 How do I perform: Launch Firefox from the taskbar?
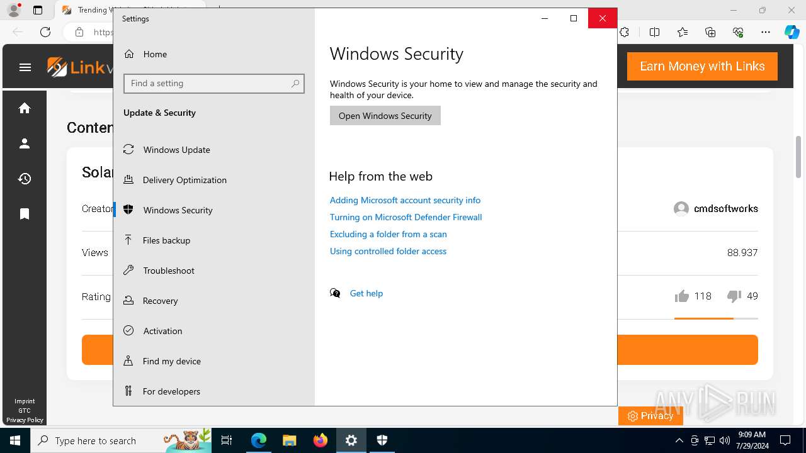321,440
